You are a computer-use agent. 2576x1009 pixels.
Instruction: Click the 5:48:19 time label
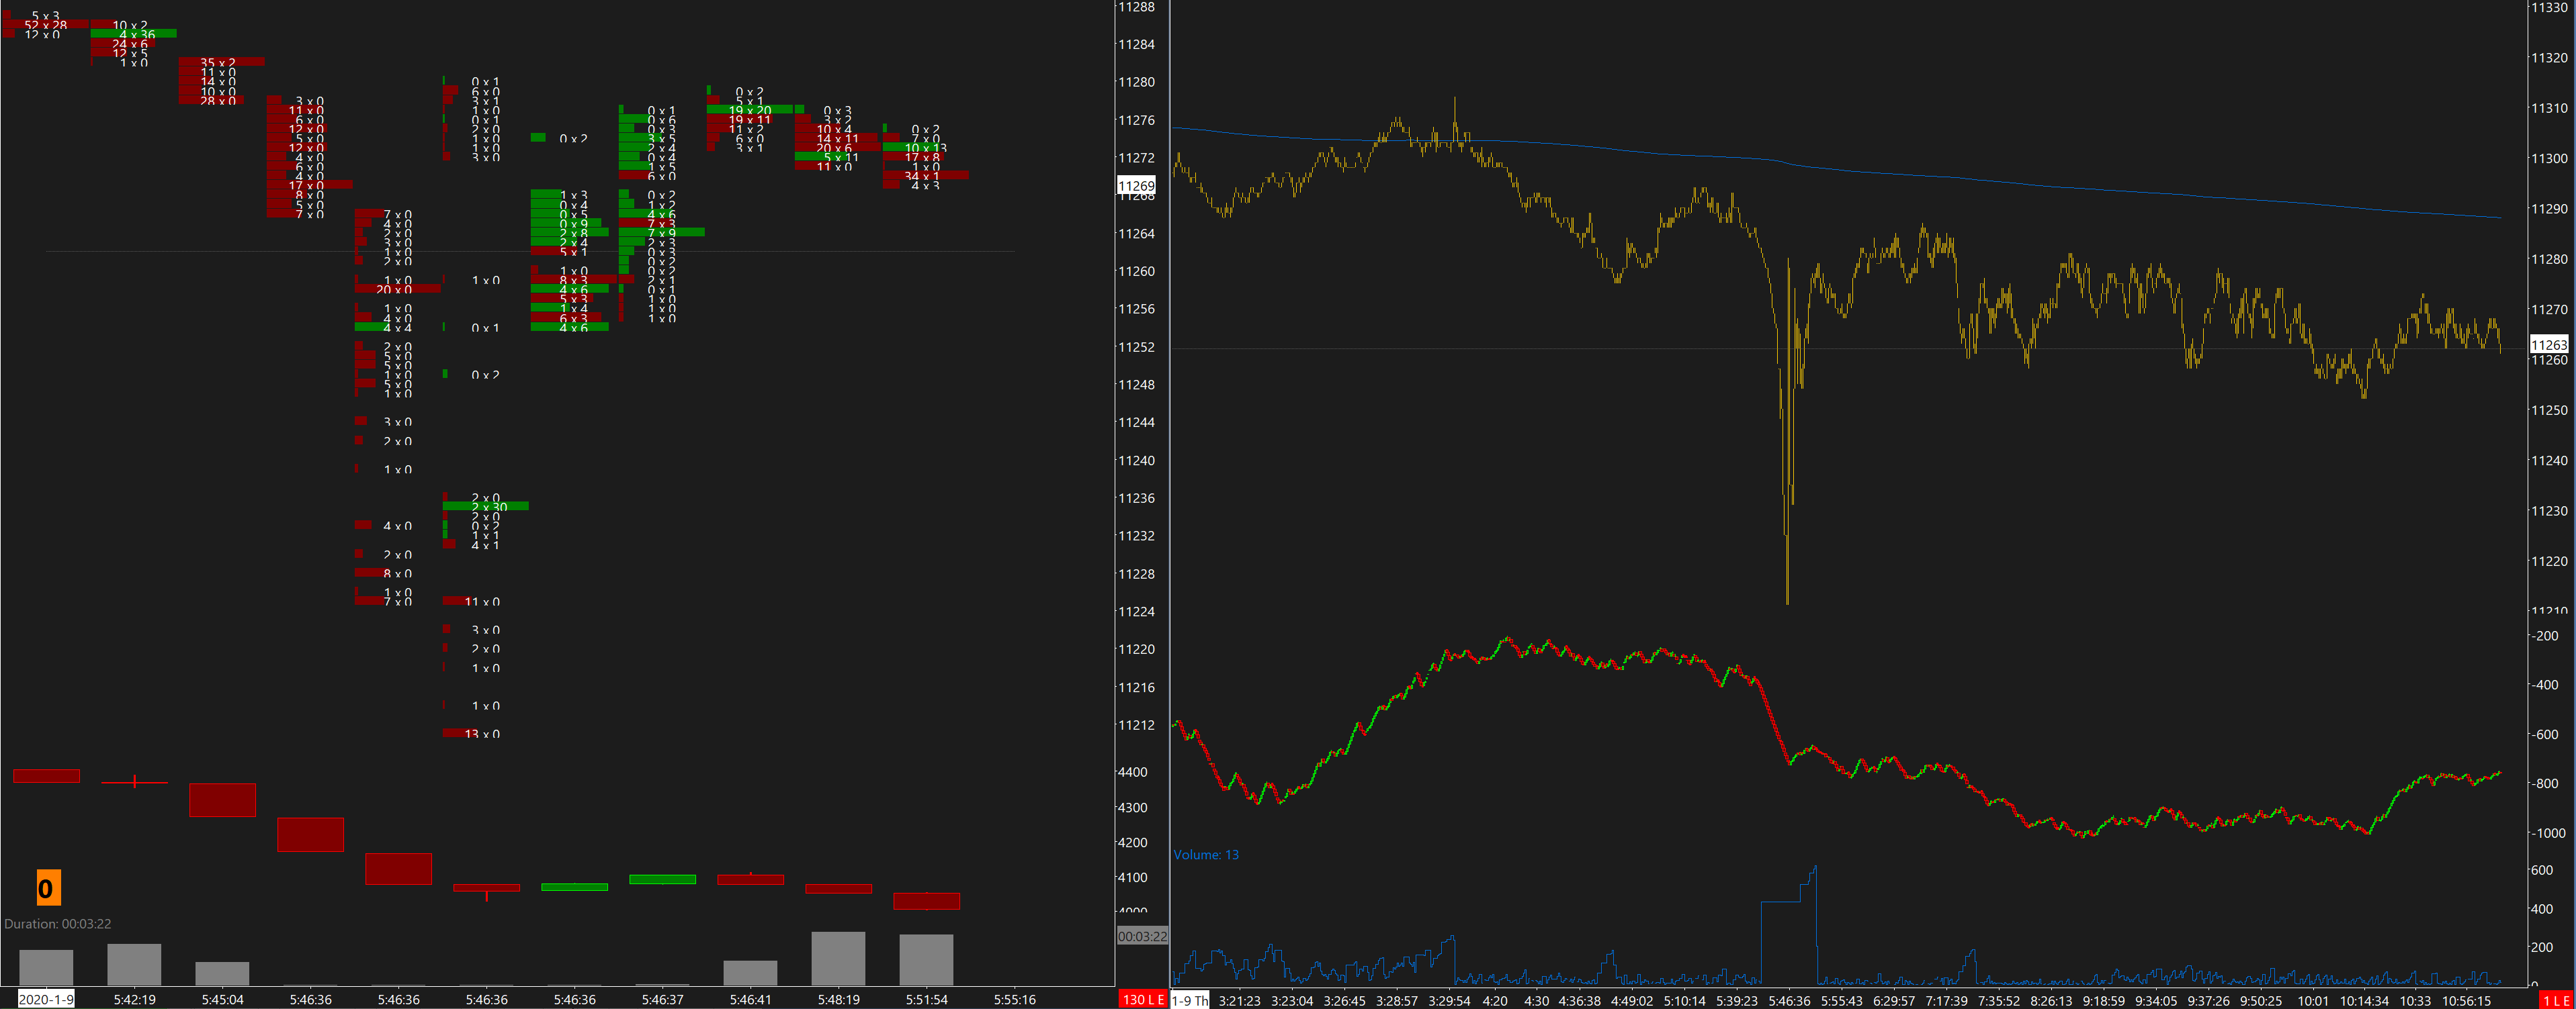[x=838, y=999]
